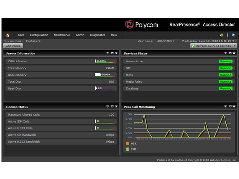Open the Admin menu
Viewport: 239px width, 179px height.
pyautogui.click(x=80, y=35)
